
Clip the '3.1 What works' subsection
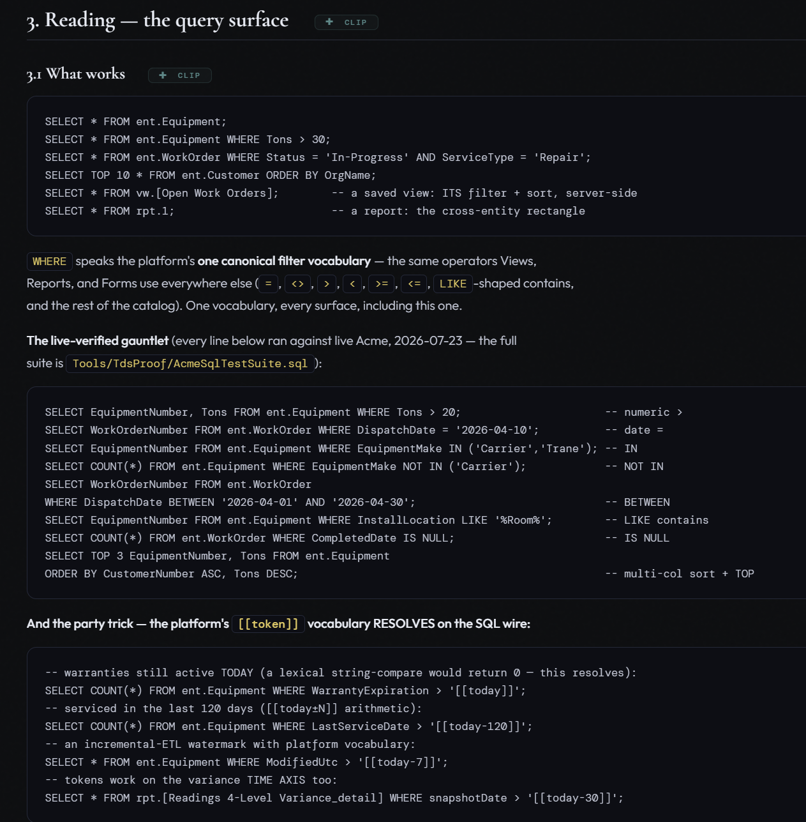180,75
